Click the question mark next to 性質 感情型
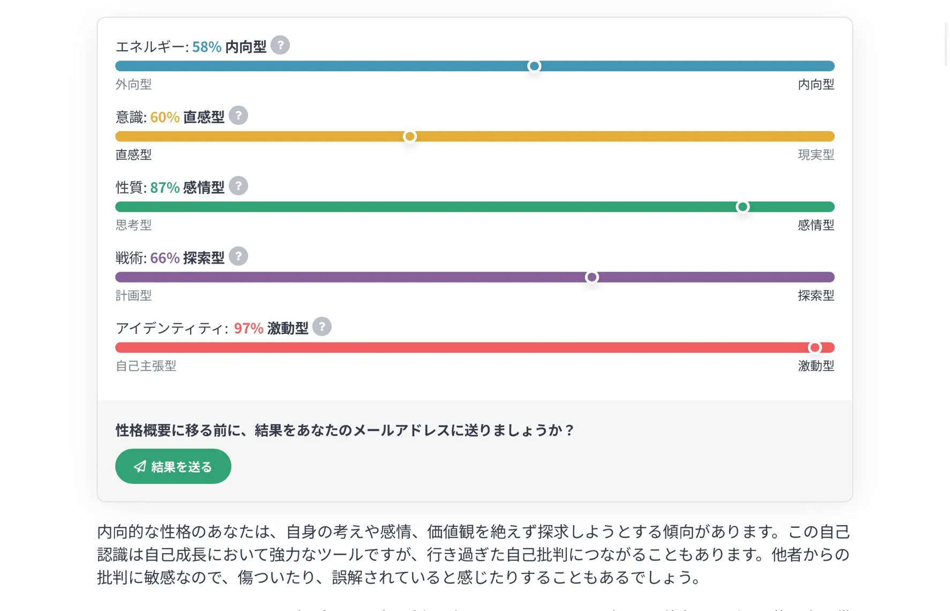Image resolution: width=950 pixels, height=611 pixels. (238, 186)
